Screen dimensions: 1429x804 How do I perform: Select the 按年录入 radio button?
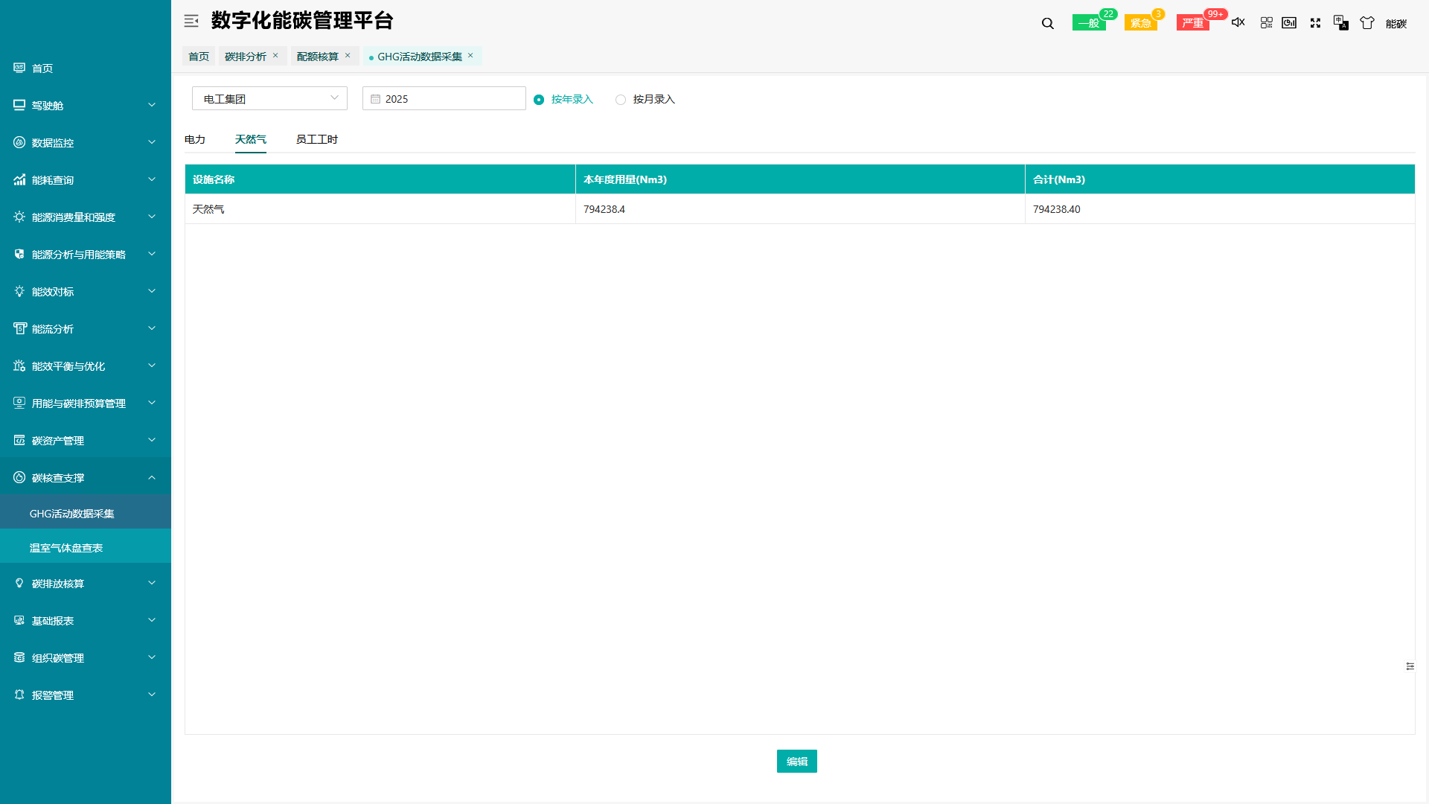pyautogui.click(x=539, y=99)
